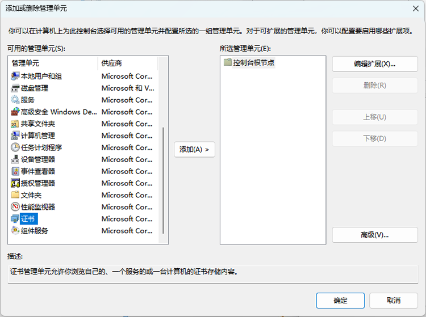Click the 磁盘管理 disk icon

pos(15,88)
